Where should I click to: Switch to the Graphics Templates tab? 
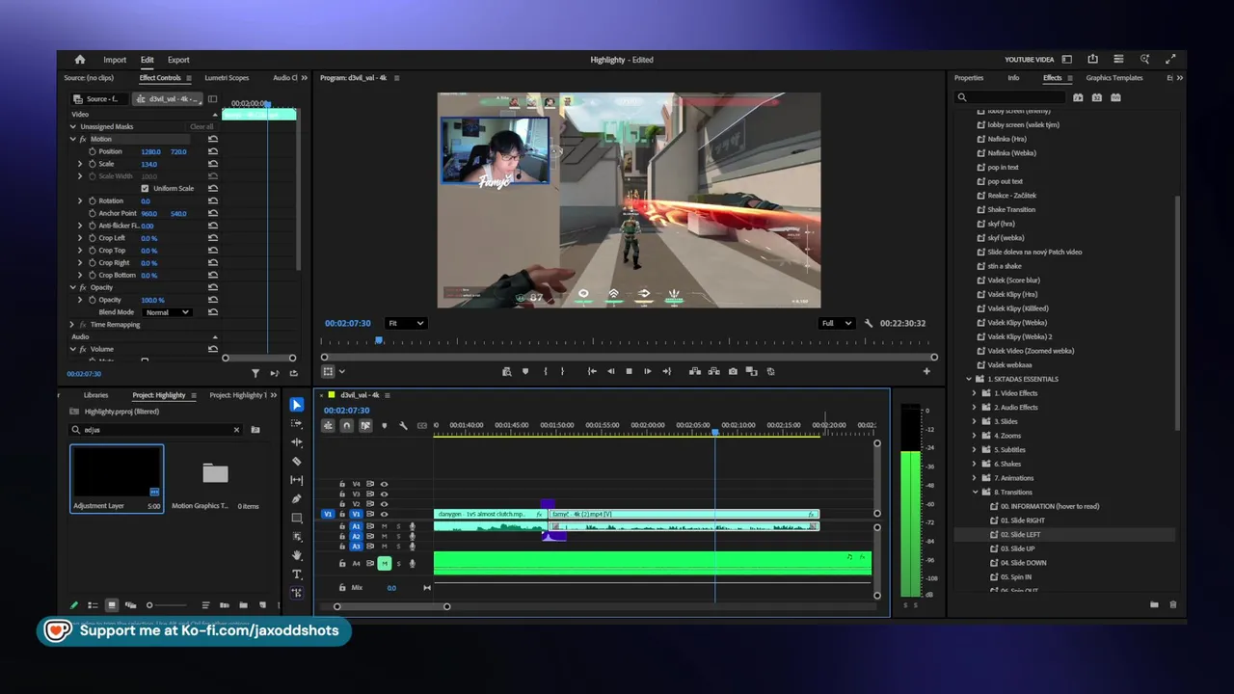point(1114,78)
